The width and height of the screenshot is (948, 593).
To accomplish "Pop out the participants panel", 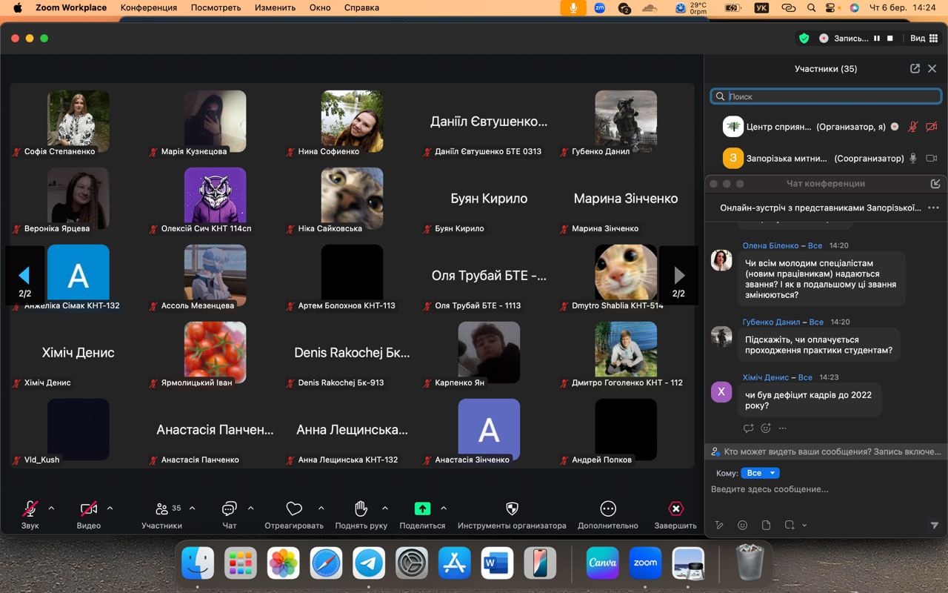I will pos(915,69).
